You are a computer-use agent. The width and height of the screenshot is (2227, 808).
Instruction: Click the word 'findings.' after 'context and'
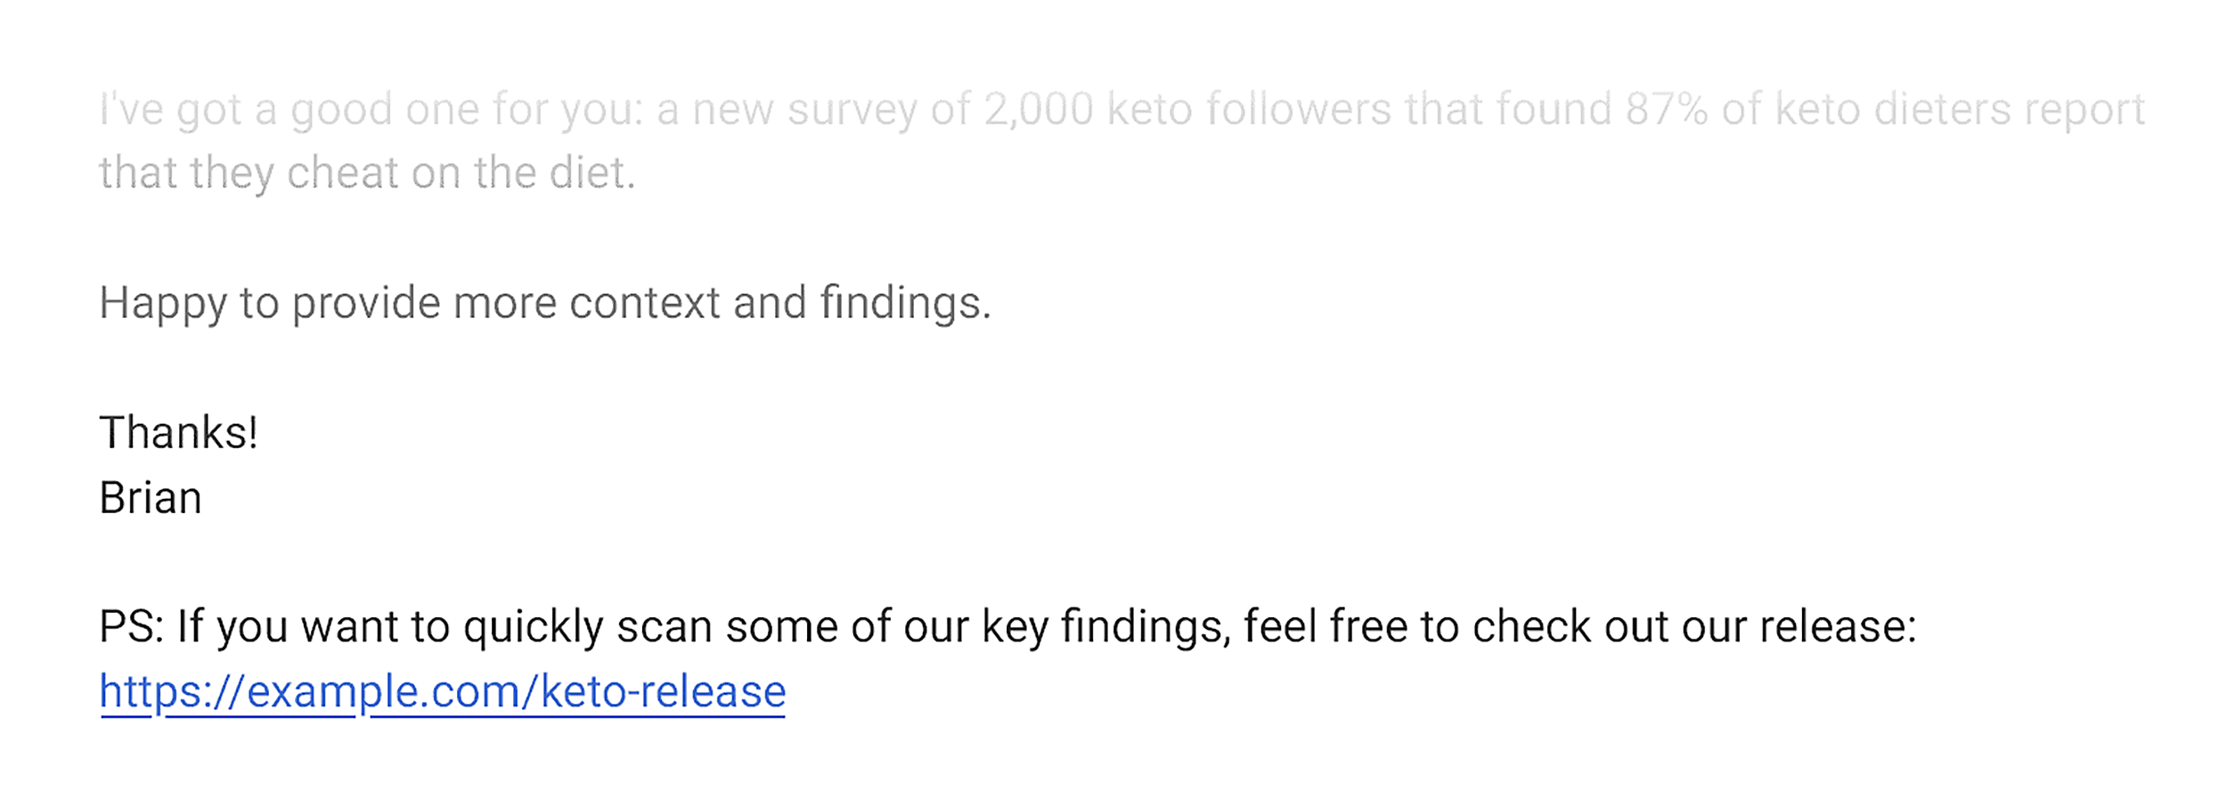905,304
